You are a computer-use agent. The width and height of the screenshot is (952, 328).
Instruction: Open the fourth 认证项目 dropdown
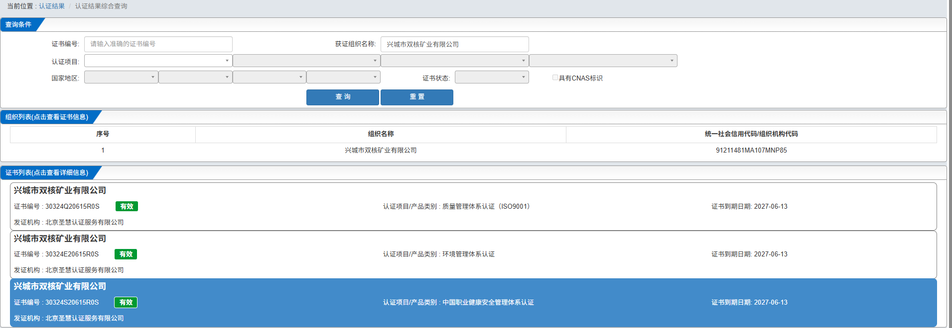(603, 61)
